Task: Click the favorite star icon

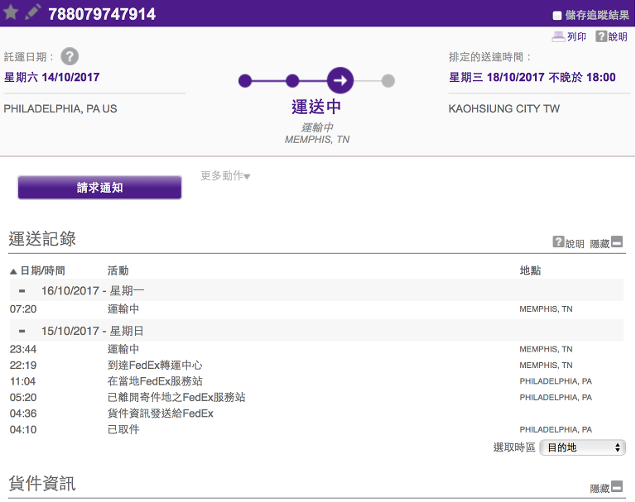Action: [12, 12]
